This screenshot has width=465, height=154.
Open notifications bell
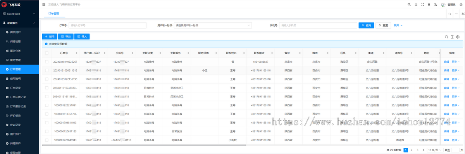(x=416, y=5)
